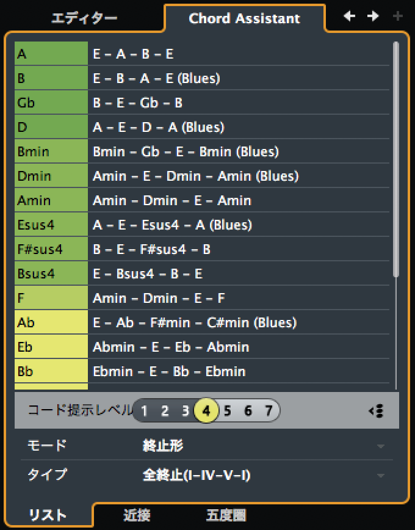Click the gap mode icon beside level selector
The width and height of the screenshot is (415, 530).
pos(377,411)
